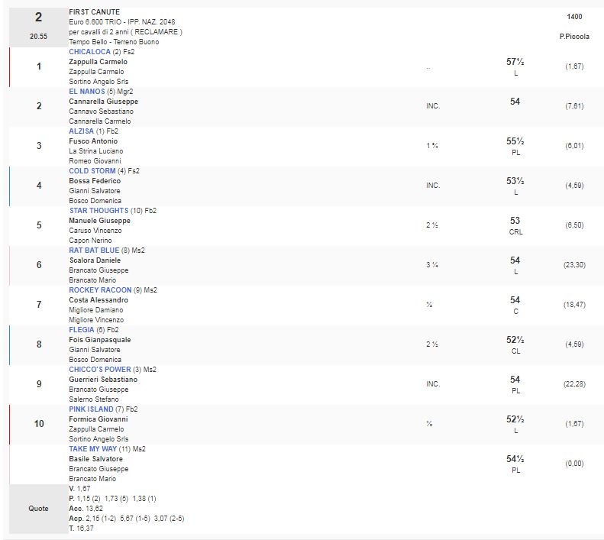Click the 20.55 race time cell
This screenshot has width=604, height=540.
(38, 36)
